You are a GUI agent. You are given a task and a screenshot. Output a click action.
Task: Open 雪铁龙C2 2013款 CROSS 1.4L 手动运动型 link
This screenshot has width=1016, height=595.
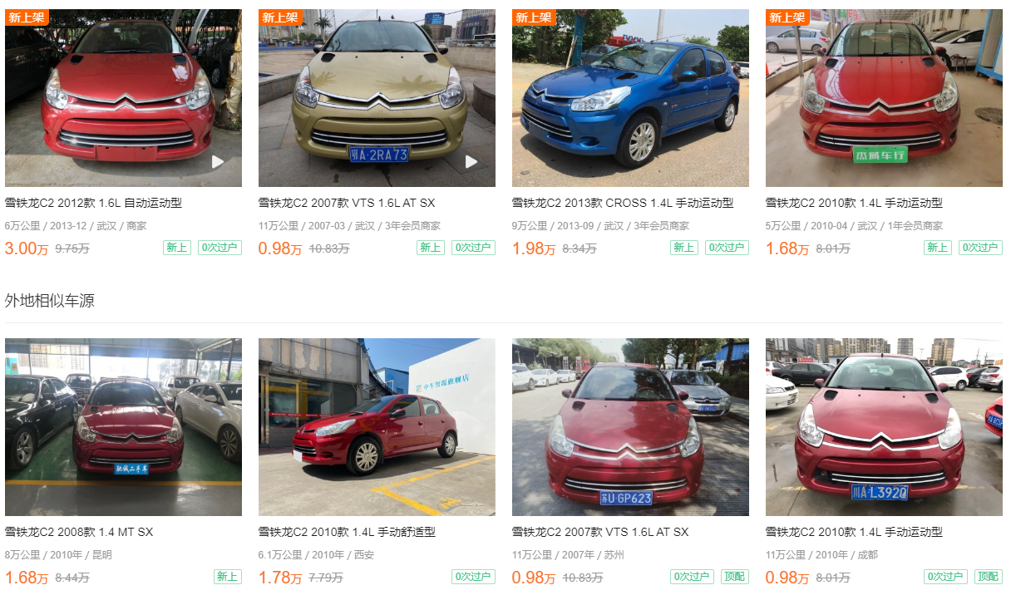click(x=623, y=203)
